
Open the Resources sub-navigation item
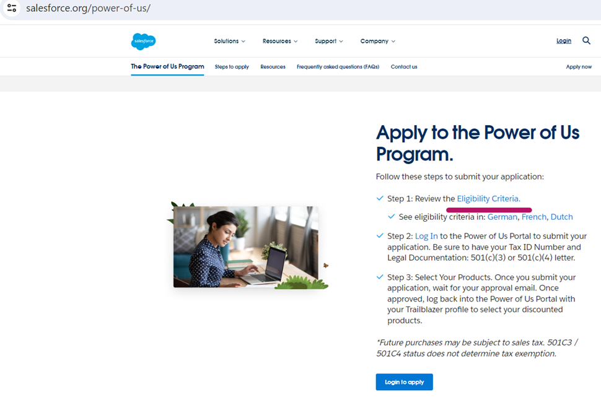(273, 67)
